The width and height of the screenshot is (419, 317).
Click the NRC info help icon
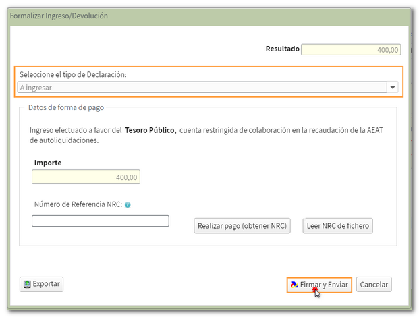click(x=128, y=205)
